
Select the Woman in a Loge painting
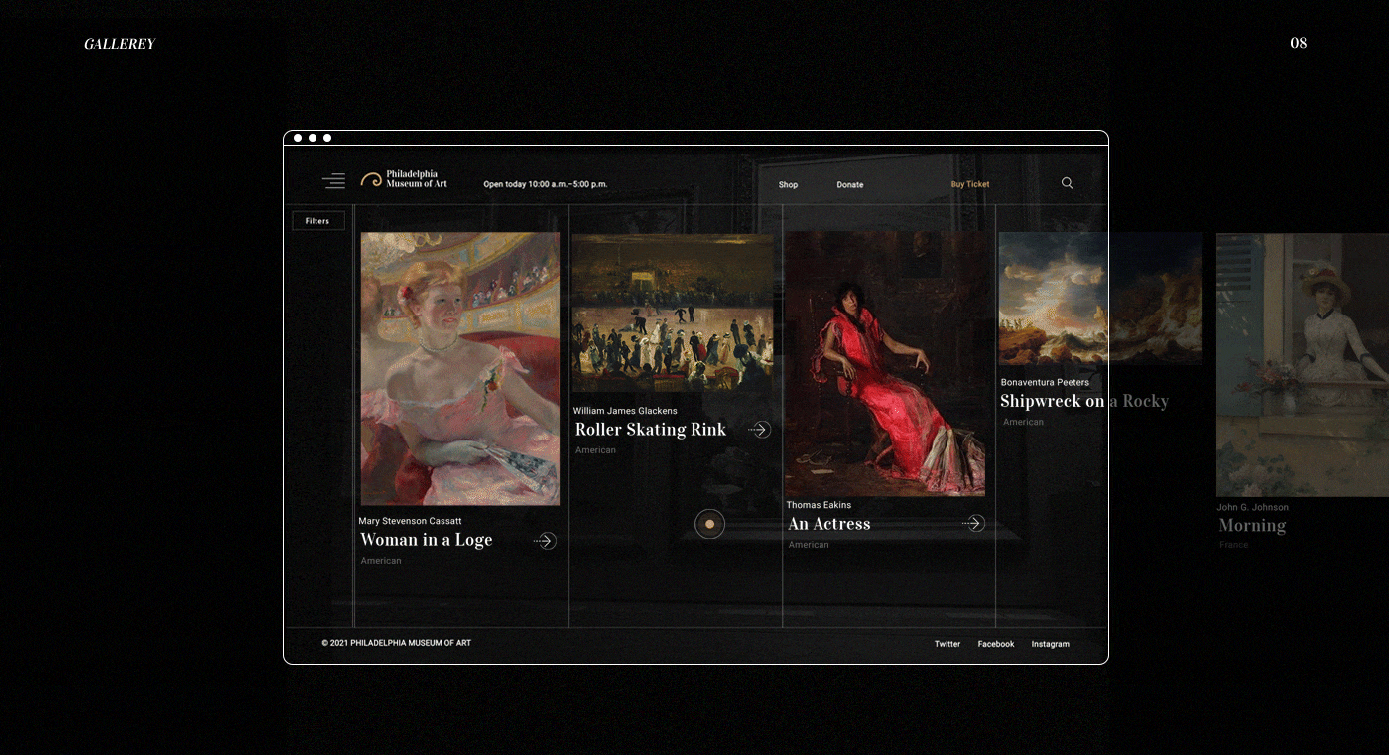tap(460, 369)
